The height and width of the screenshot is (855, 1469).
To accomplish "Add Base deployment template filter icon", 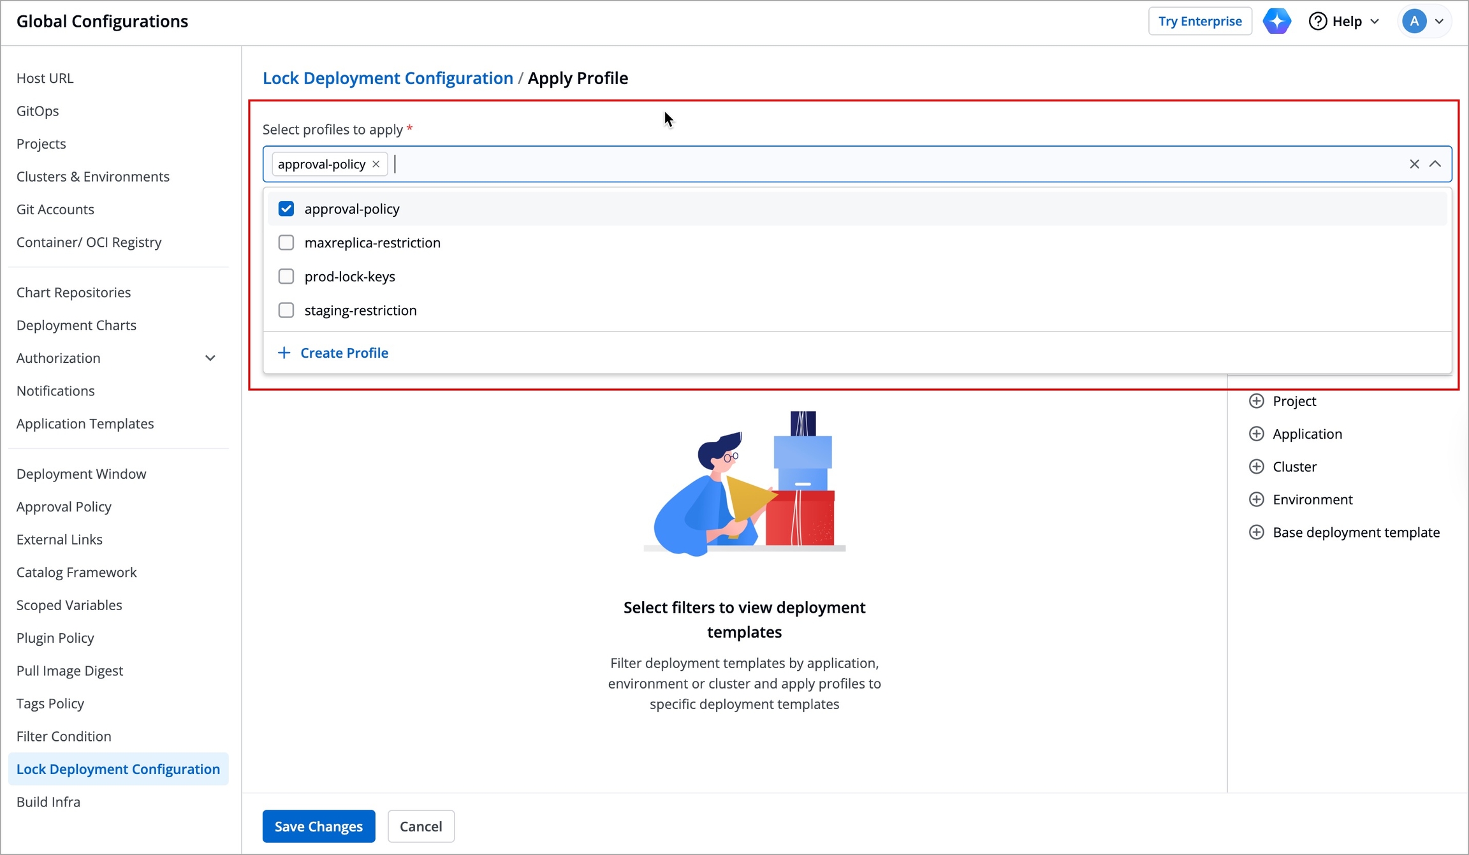I will coord(1256,532).
